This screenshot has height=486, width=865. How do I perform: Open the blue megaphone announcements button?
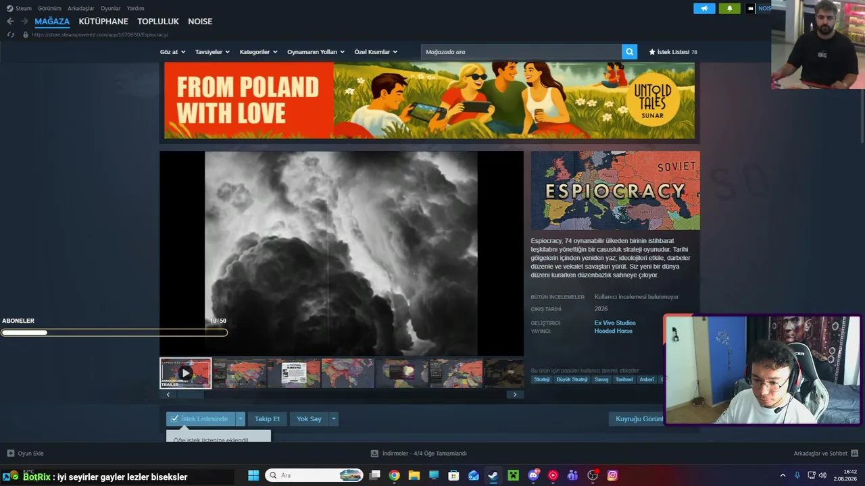[704, 9]
